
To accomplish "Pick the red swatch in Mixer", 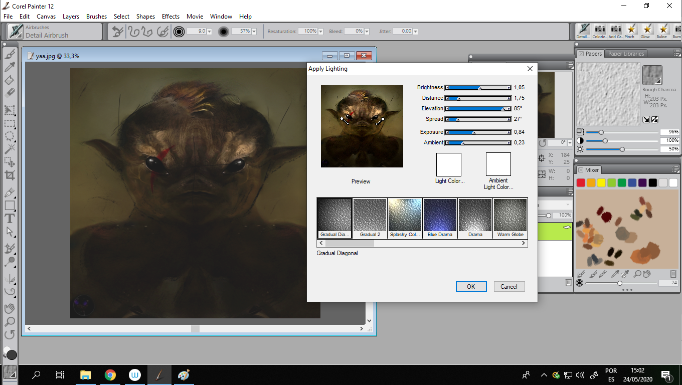I will (x=581, y=183).
